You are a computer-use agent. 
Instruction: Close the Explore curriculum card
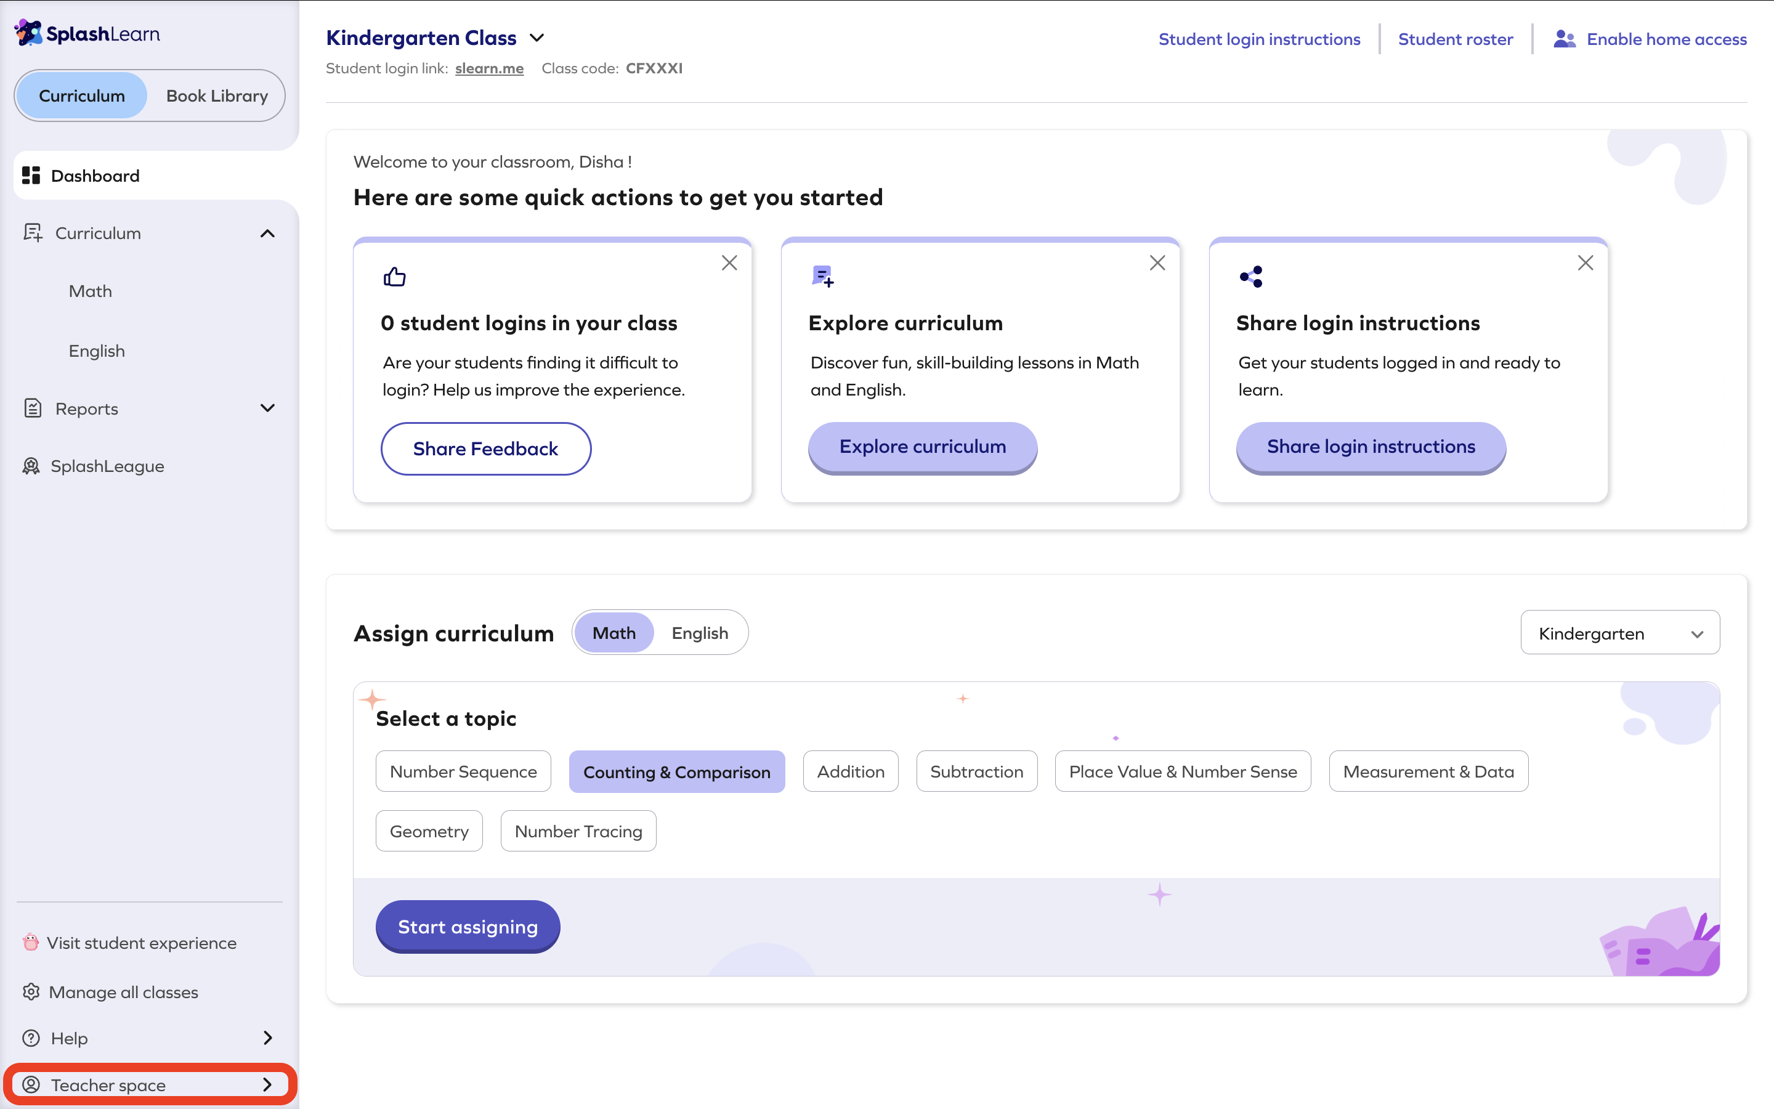tap(1157, 263)
